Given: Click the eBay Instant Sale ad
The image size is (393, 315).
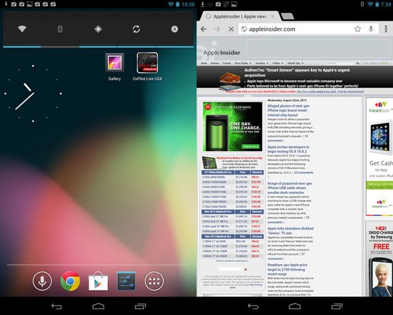Looking at the screenshot, I should (x=379, y=156).
